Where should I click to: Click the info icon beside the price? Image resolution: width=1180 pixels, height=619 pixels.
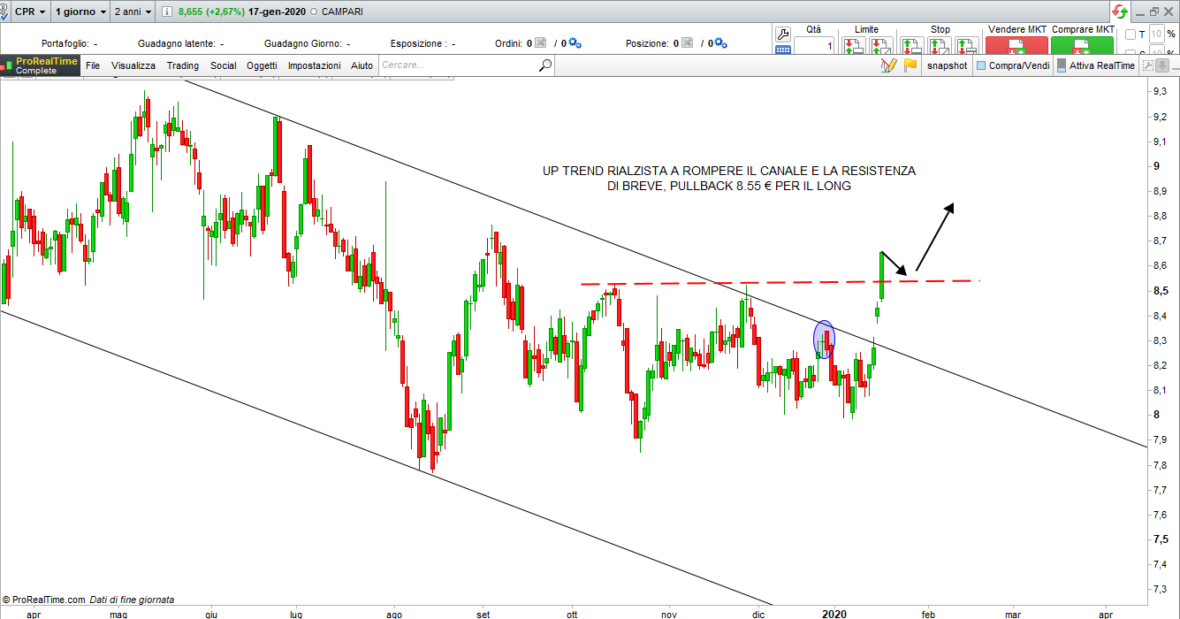[x=168, y=12]
